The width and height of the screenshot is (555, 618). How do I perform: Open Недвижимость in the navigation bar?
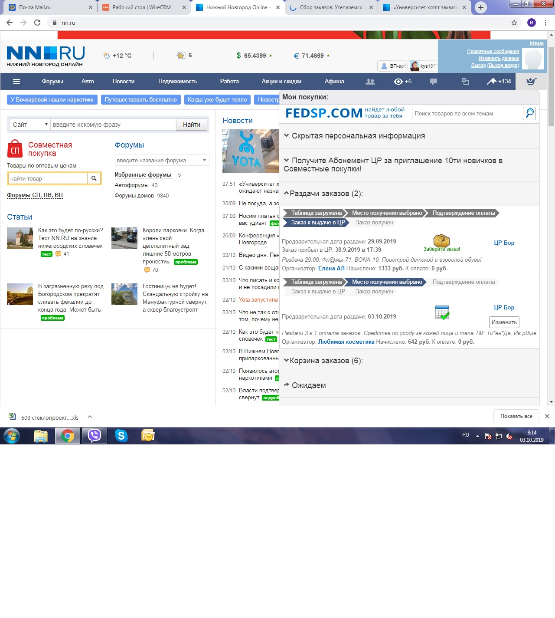[x=178, y=82]
